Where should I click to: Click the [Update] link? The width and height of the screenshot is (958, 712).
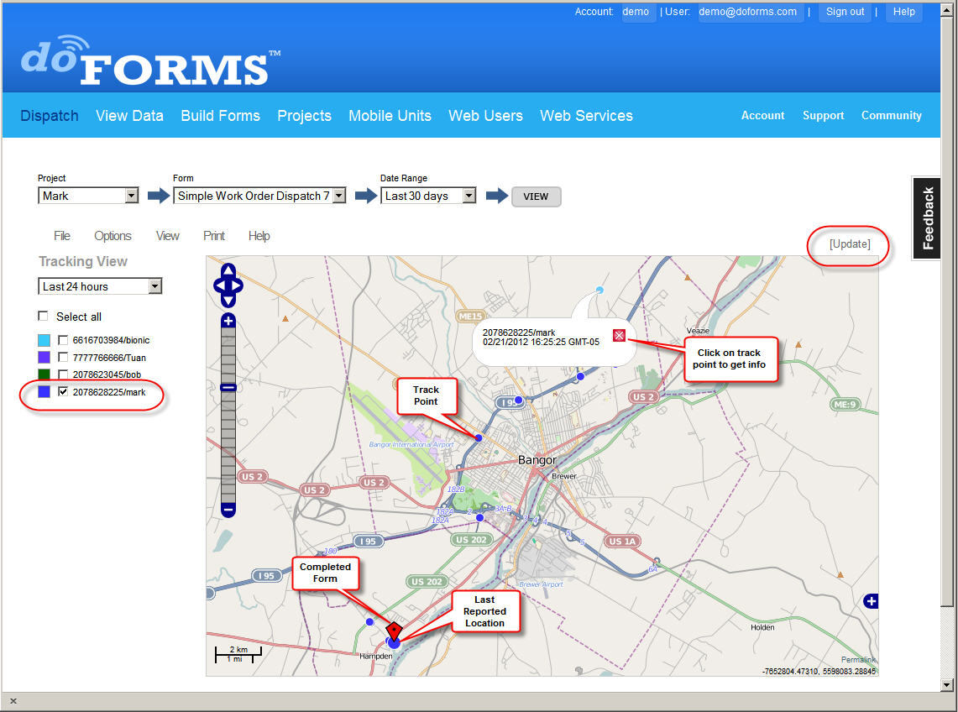[x=849, y=243]
